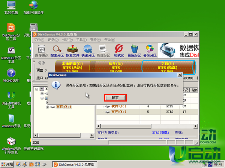Viewport: 225px width, 168px height.
Task: Open the 文件(F) menu
Action: (x=39, y=40)
